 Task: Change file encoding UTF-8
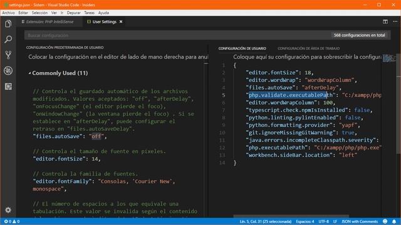(323, 221)
